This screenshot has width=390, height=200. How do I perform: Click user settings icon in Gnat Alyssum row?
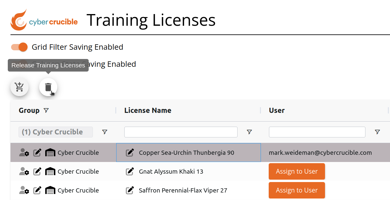coord(24,172)
